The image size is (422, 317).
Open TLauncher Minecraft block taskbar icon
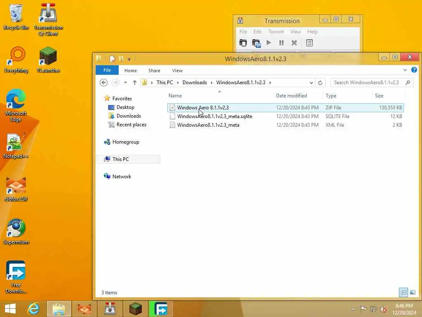(135, 309)
